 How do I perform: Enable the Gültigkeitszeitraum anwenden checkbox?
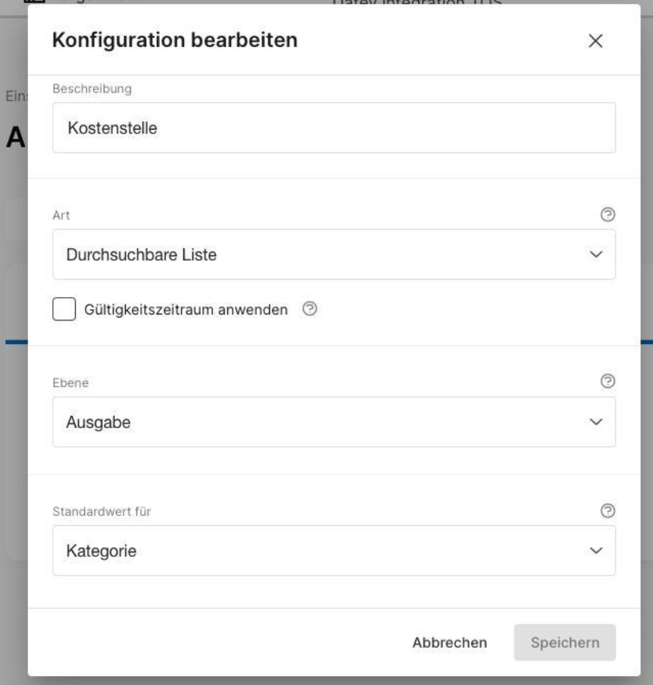pos(64,309)
